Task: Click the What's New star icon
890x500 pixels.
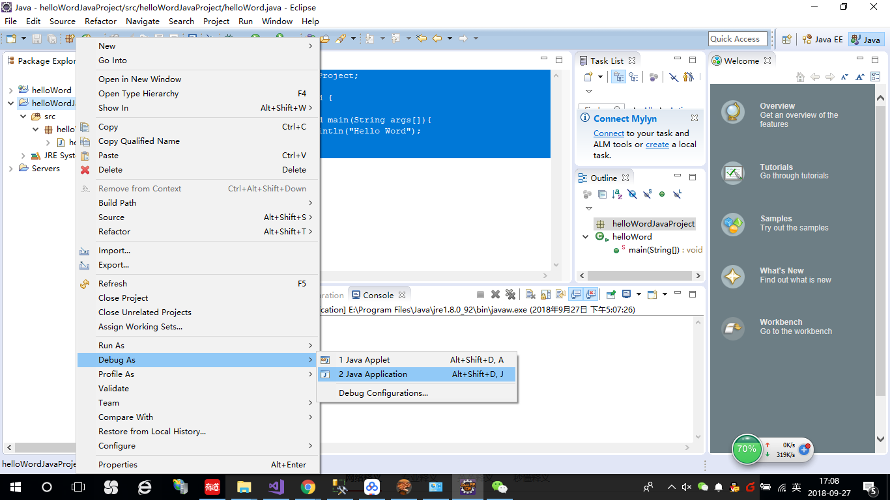Action: pyautogui.click(x=733, y=277)
